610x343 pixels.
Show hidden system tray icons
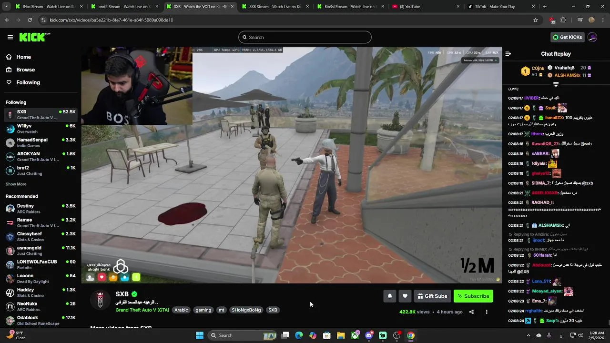click(529, 335)
